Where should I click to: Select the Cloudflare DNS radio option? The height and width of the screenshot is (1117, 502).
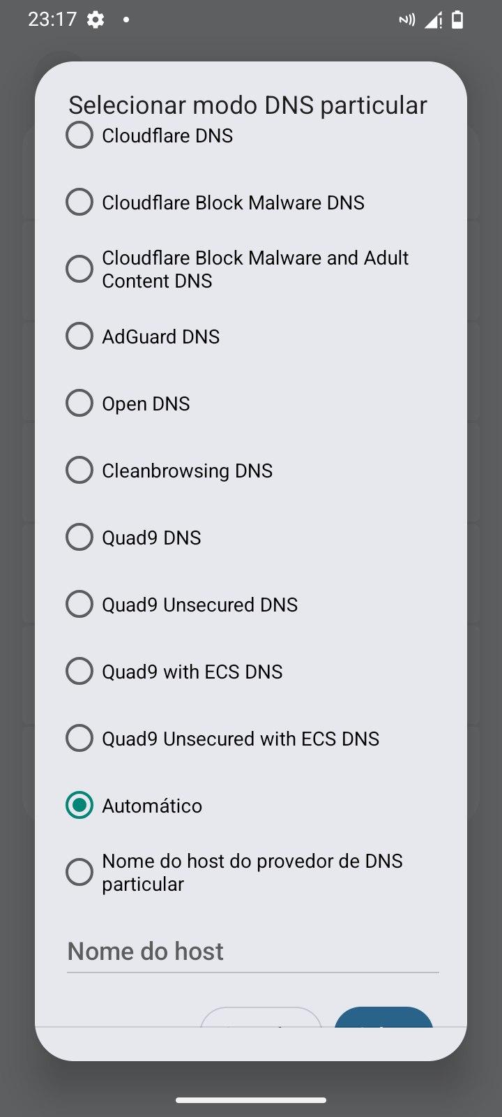(x=79, y=135)
